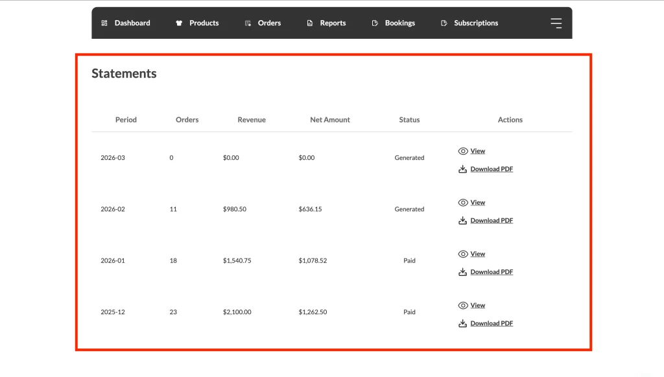Click the Paid status for 2025-12
Viewport: 664px width, 377px height.
point(410,312)
